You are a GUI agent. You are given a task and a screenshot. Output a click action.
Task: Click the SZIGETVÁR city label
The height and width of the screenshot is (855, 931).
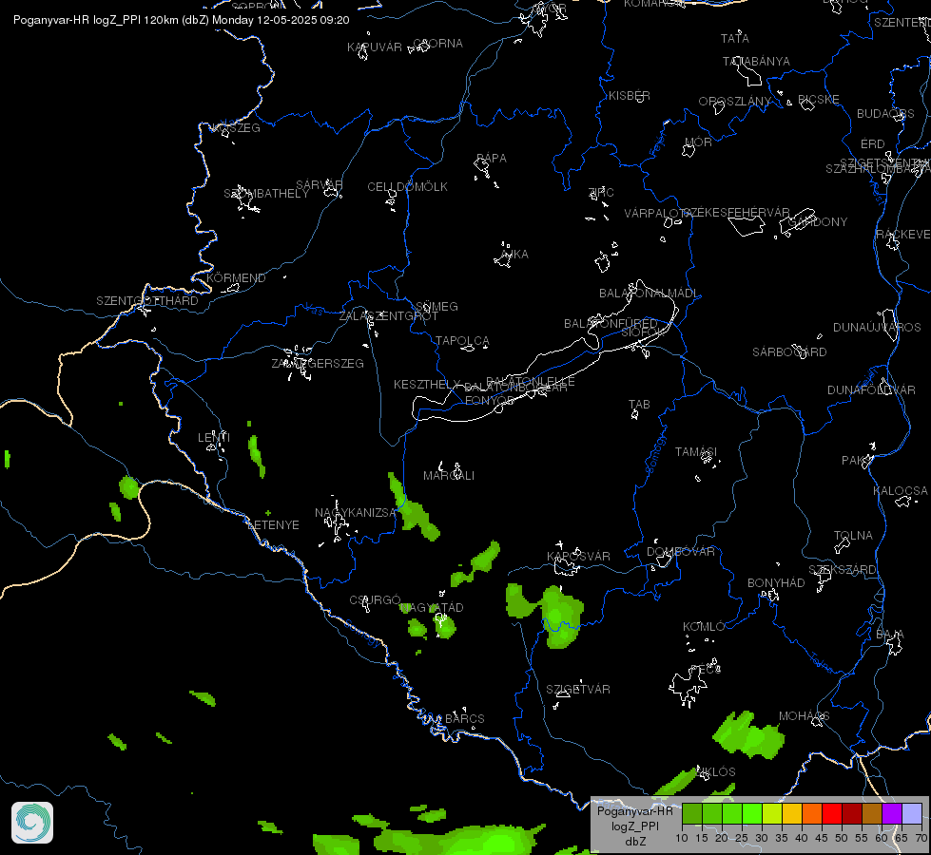pyautogui.click(x=578, y=690)
